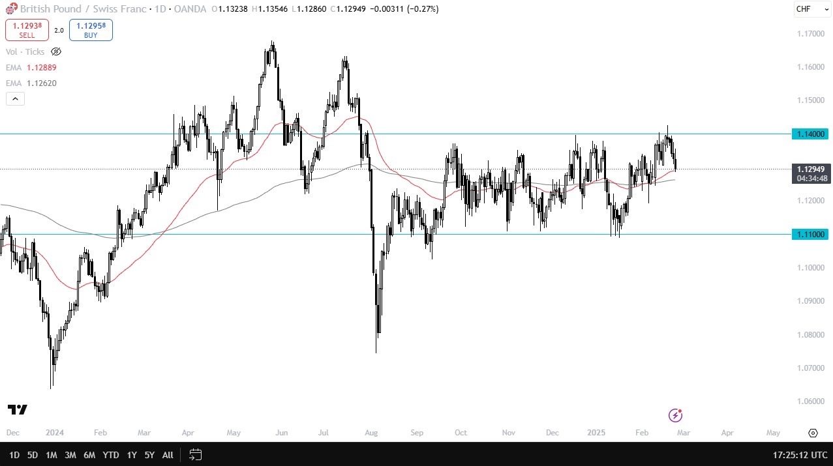The height and width of the screenshot is (466, 833).
Task: Toggle Vol Ticks indicator visibility eye
Action: point(56,51)
